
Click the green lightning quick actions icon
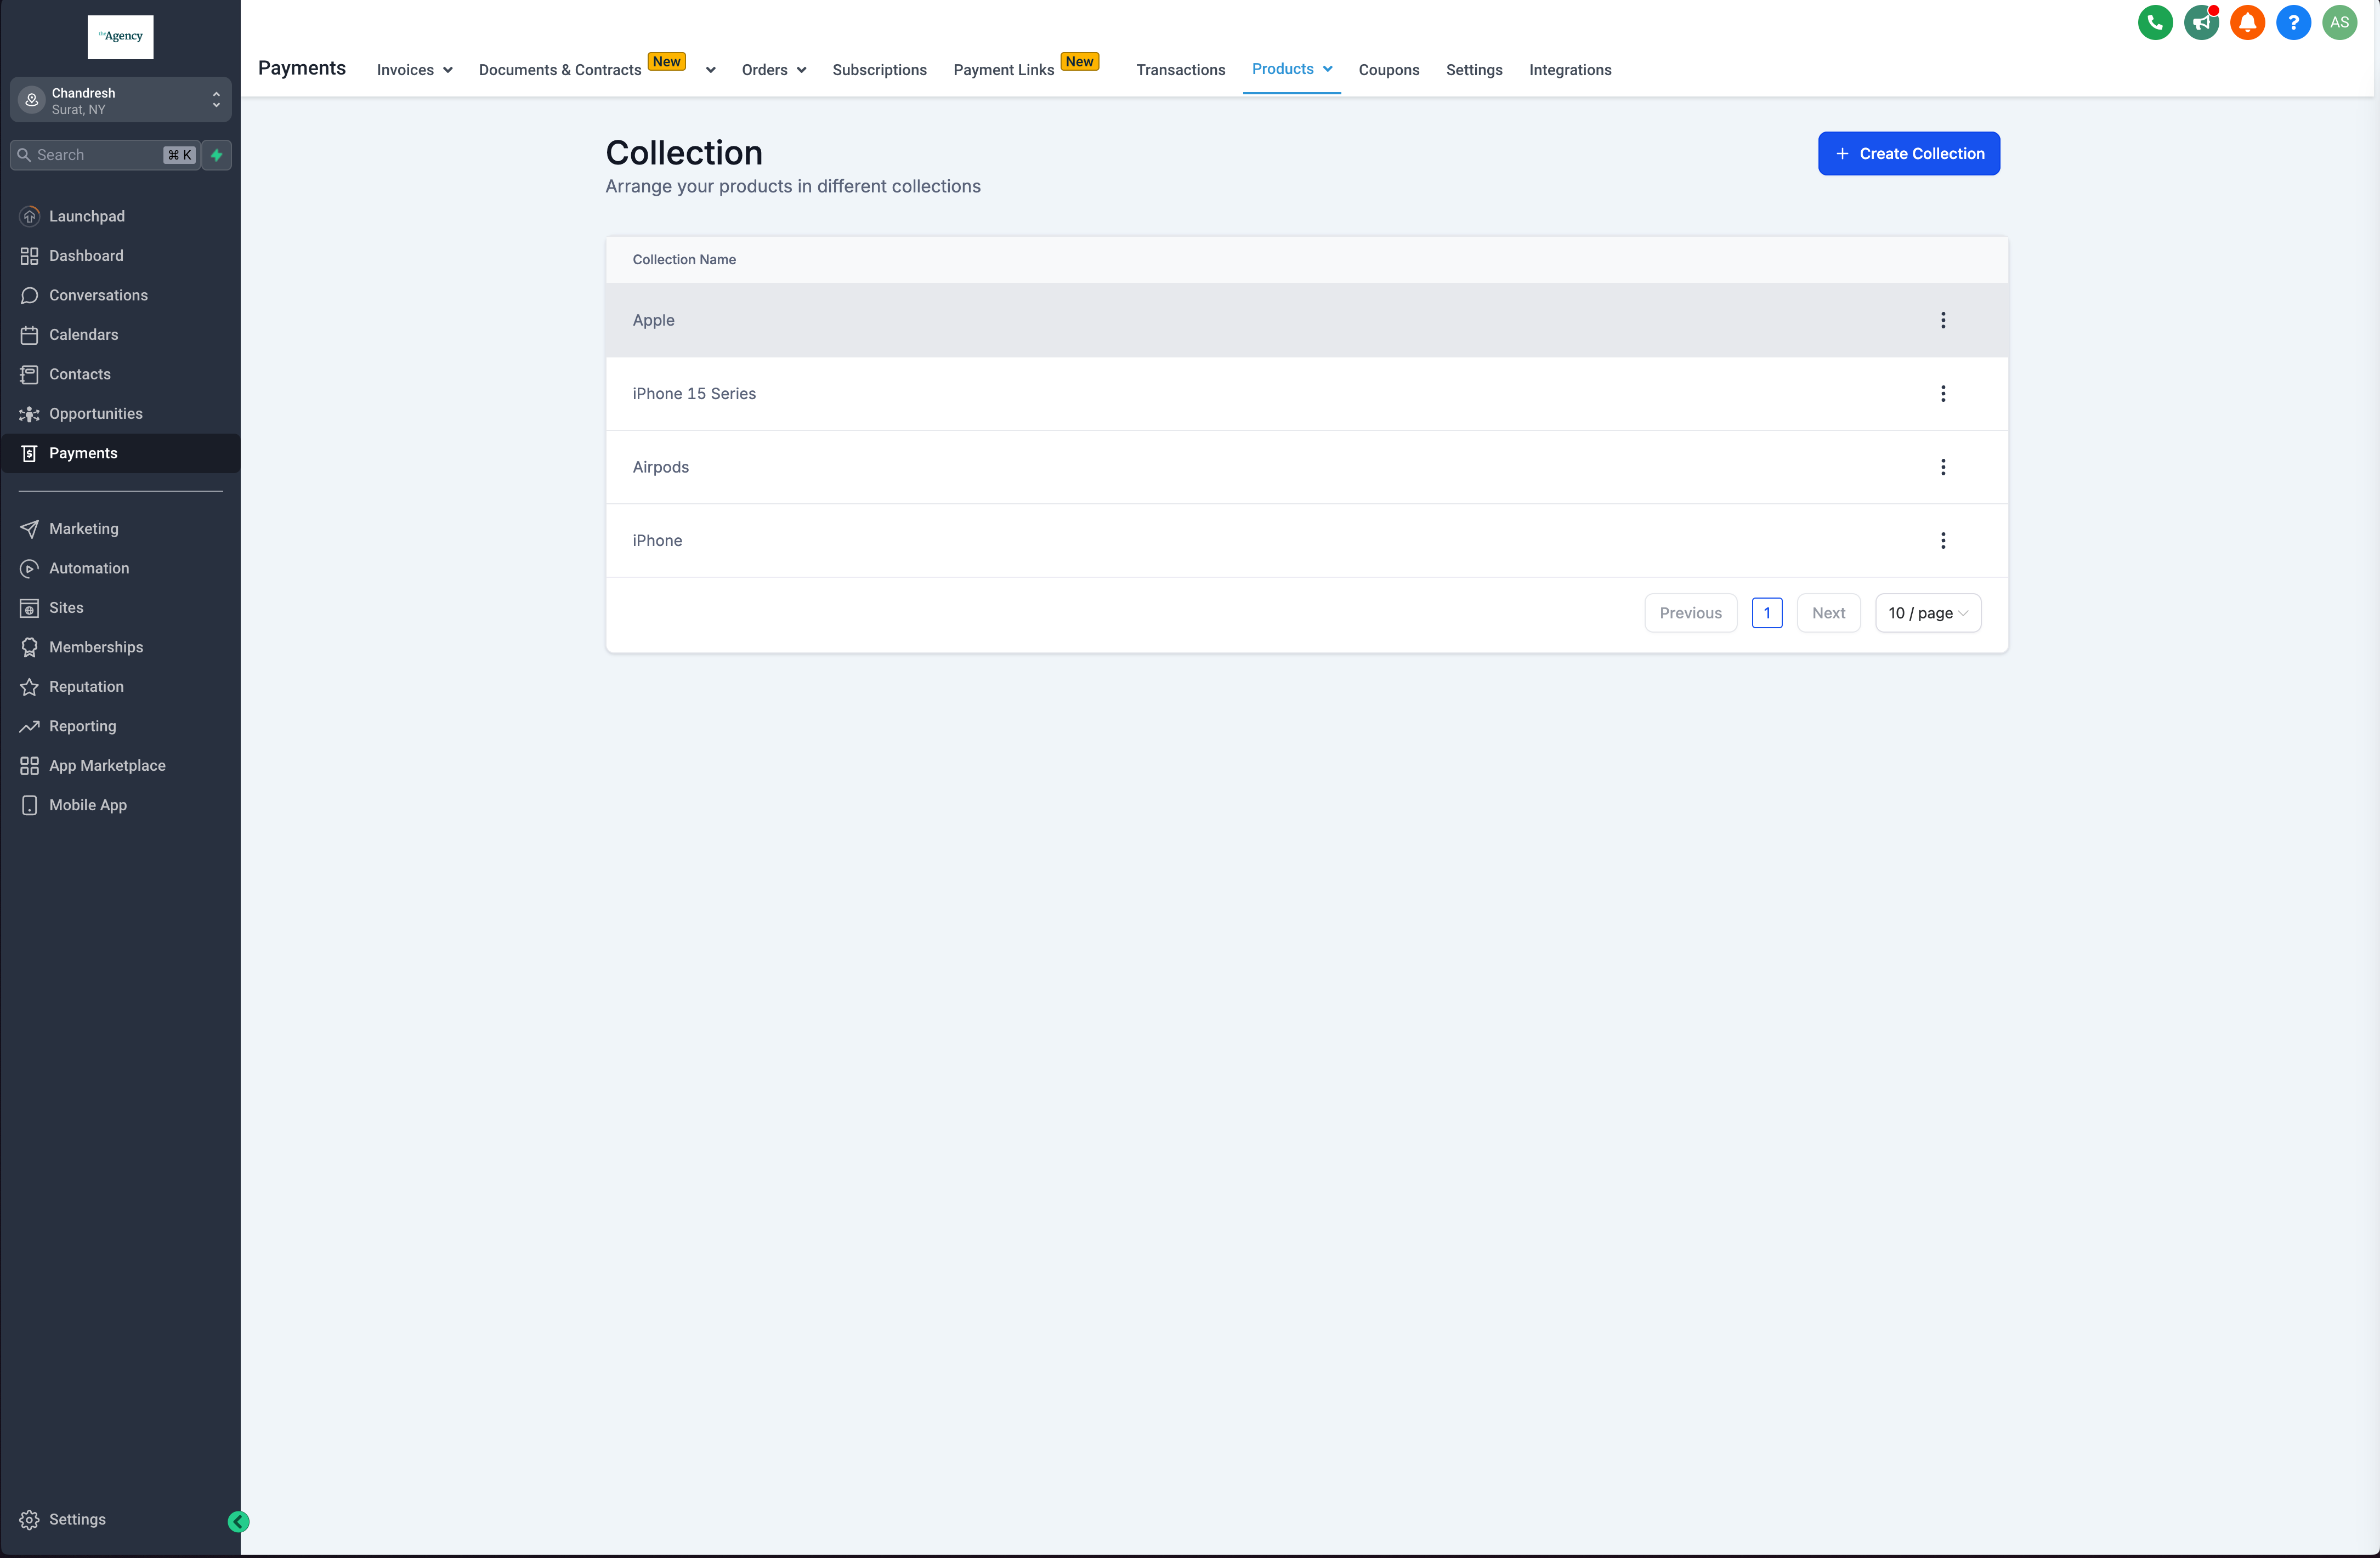pyautogui.click(x=216, y=155)
